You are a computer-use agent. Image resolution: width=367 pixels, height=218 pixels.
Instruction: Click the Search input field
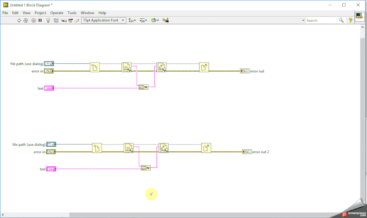(321, 21)
